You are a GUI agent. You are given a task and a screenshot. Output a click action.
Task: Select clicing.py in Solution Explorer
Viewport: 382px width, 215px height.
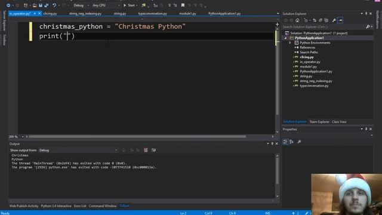[x=306, y=57]
